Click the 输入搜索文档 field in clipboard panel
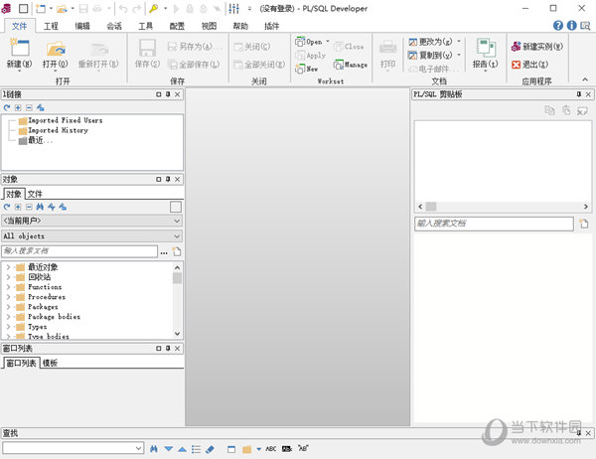 pos(494,224)
